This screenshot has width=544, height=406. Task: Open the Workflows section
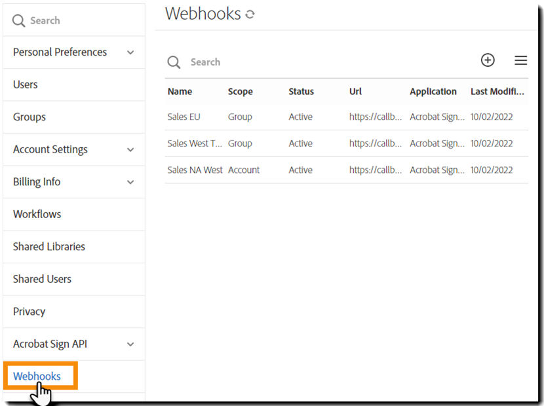click(x=37, y=214)
